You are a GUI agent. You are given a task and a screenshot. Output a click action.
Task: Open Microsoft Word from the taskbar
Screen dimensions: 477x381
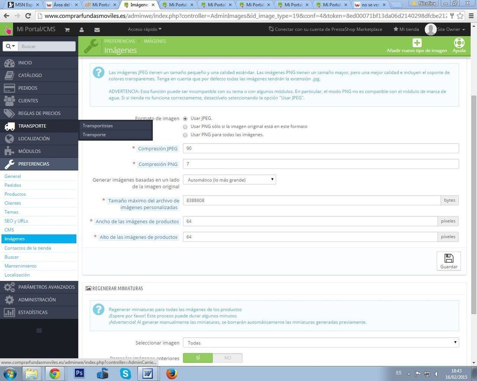tap(148, 373)
